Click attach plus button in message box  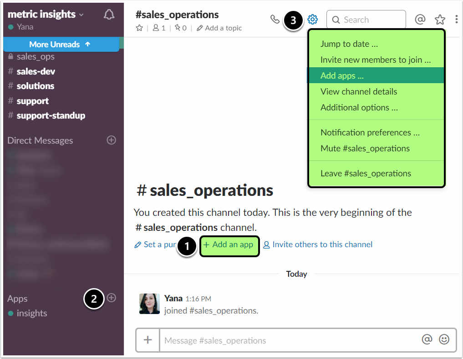pos(148,340)
